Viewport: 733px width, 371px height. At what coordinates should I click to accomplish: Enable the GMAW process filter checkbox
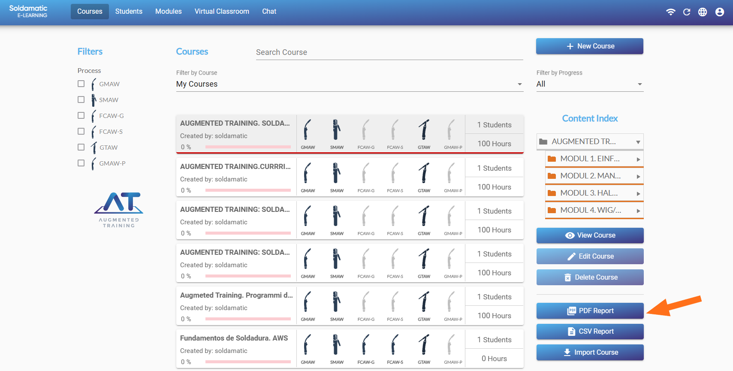point(81,84)
